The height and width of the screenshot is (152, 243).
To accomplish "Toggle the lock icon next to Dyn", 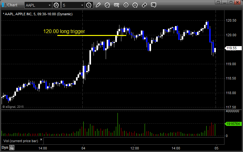I will click(x=12, y=148).
